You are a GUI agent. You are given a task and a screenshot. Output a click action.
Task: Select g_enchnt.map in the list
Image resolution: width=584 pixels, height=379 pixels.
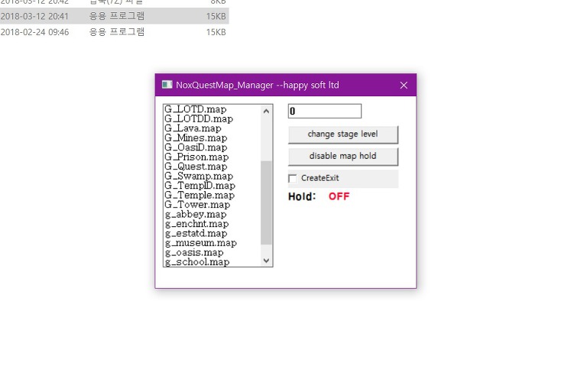[x=213, y=224]
